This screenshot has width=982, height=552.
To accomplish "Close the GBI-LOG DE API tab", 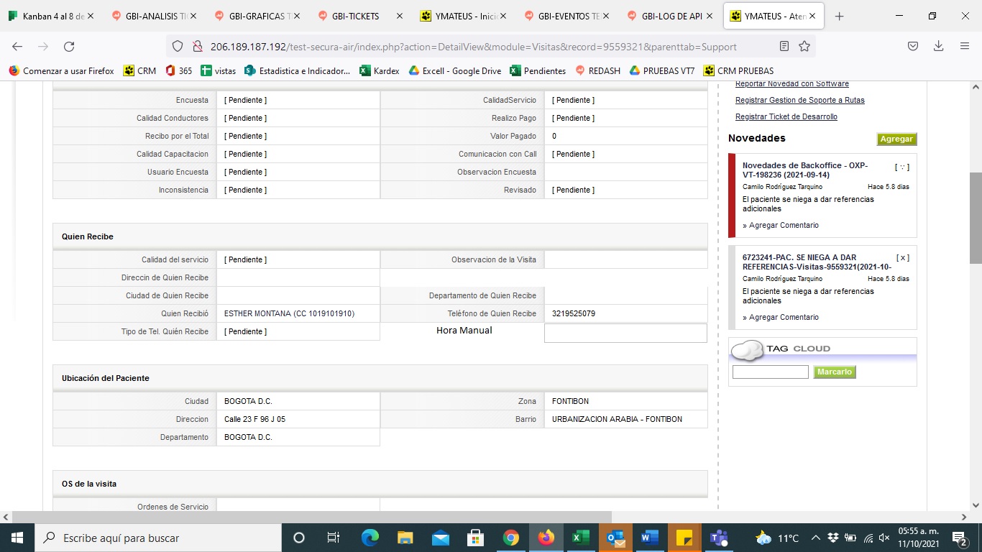I will pyautogui.click(x=708, y=16).
